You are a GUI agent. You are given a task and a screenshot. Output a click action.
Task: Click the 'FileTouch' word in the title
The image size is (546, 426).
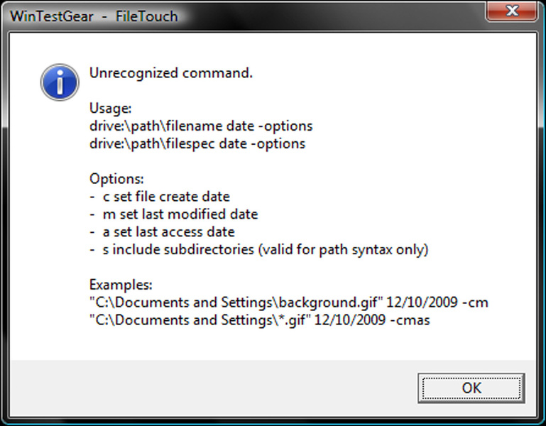coord(146,16)
